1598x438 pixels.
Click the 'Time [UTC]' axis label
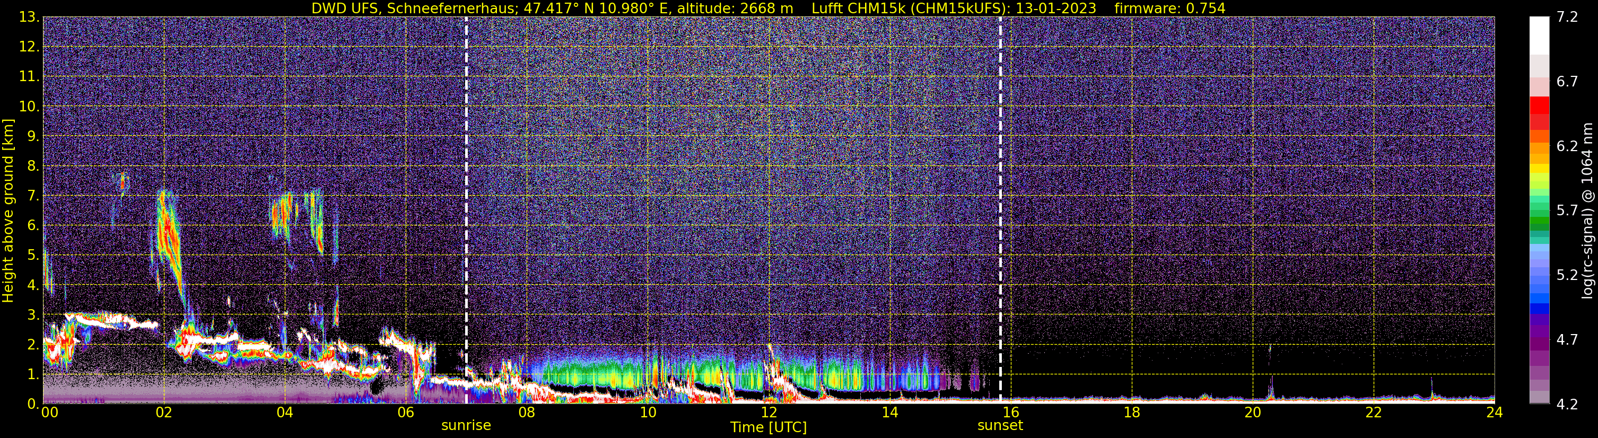pyautogui.click(x=769, y=427)
